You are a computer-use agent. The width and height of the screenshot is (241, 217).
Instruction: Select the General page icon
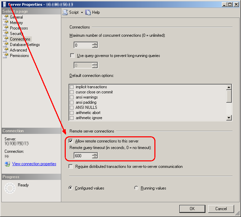(x=5, y=17)
